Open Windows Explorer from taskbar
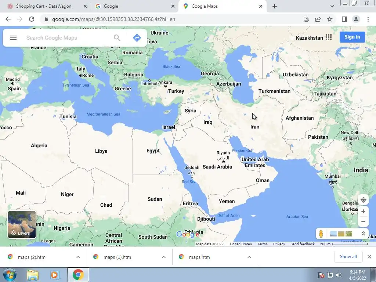This screenshot has height=282, width=376. 33,275
